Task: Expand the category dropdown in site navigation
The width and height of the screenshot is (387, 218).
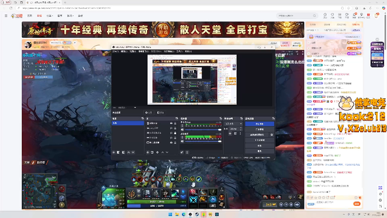Action: 50,16
